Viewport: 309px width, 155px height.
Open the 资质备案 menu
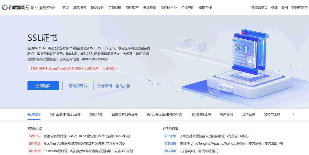[x=150, y=8]
